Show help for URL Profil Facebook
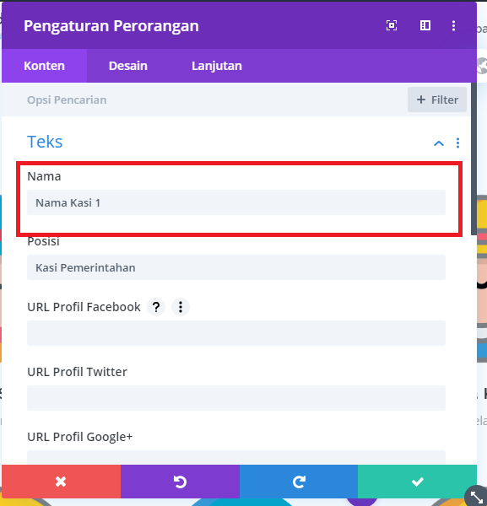 [x=156, y=307]
